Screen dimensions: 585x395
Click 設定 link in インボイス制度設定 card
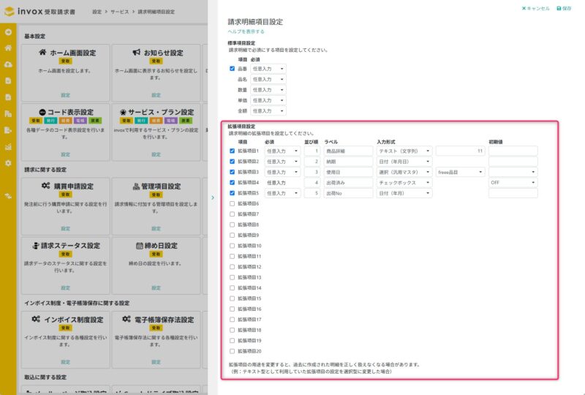point(66,362)
